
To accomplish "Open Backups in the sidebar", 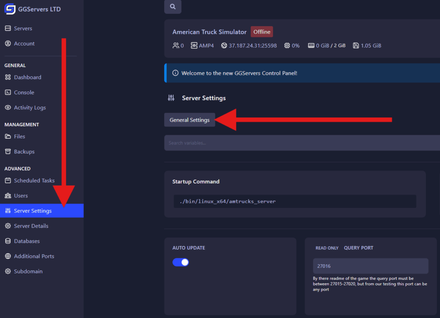I will [x=24, y=152].
